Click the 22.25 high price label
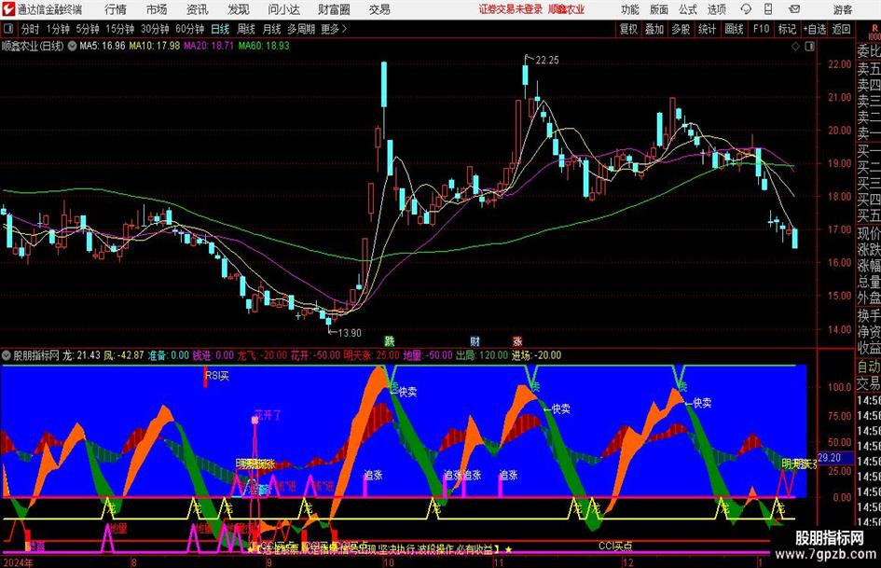881x568 pixels. [547, 61]
